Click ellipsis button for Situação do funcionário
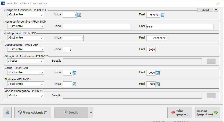 coord(211,61)
